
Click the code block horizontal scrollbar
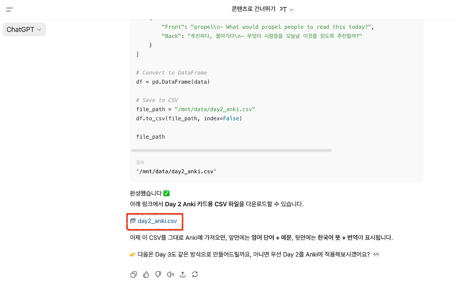tap(232, 150)
